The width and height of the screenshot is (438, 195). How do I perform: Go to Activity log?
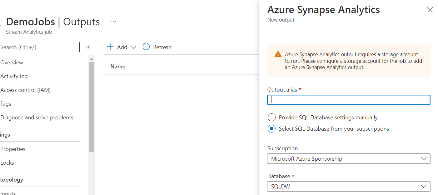pyautogui.click(x=14, y=76)
